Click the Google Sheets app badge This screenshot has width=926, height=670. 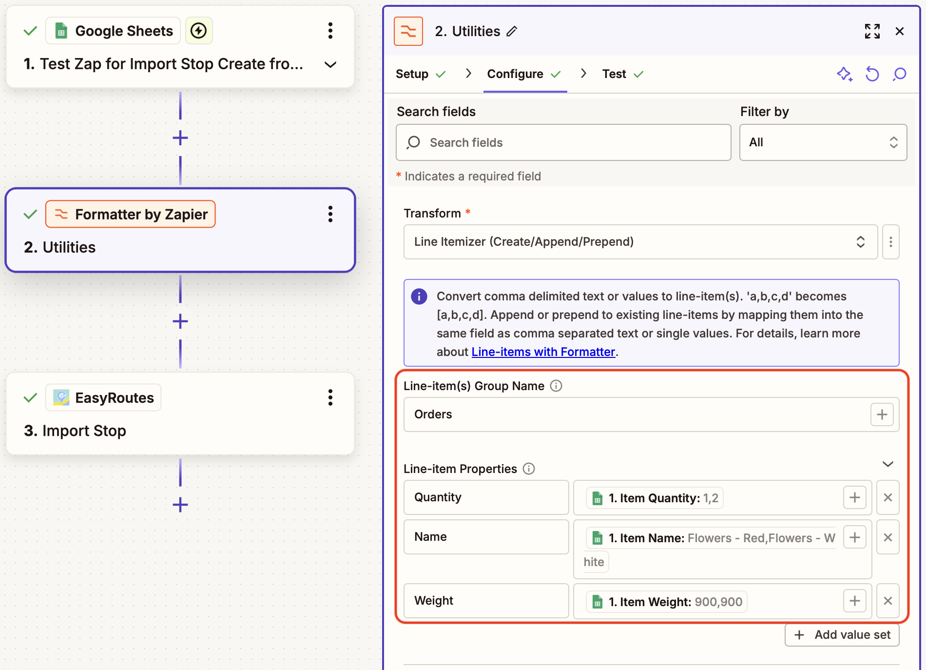(113, 31)
